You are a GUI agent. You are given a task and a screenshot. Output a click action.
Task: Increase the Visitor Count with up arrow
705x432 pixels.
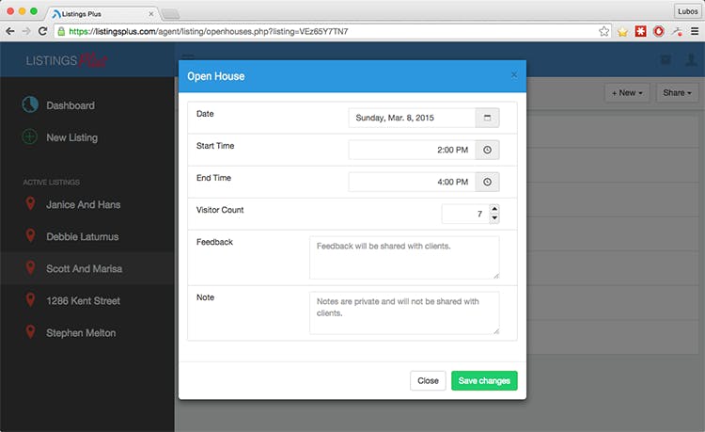pyautogui.click(x=494, y=209)
